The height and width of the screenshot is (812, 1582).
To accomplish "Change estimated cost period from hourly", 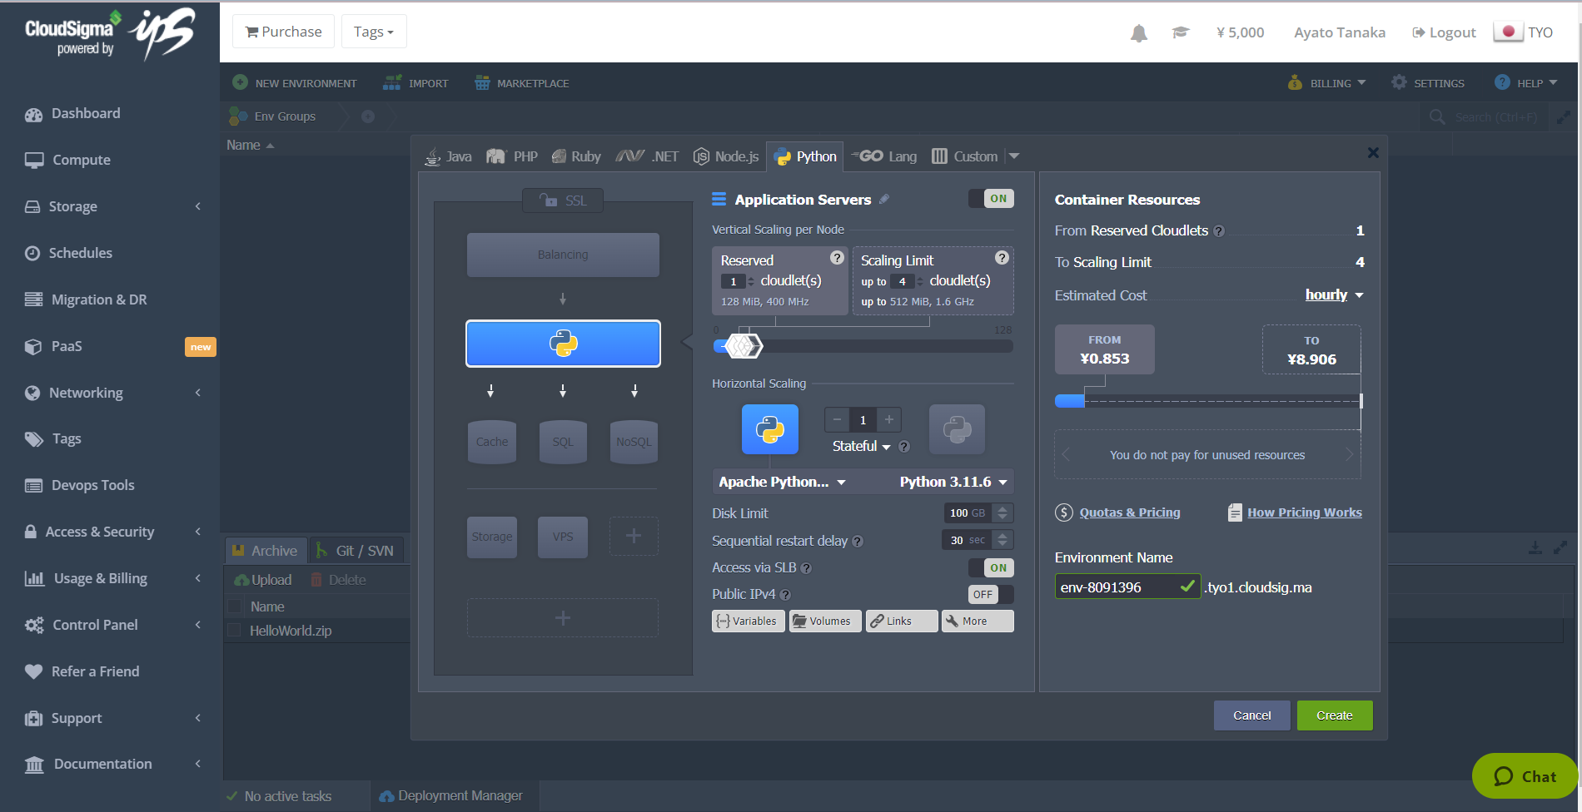I will 1334,295.
